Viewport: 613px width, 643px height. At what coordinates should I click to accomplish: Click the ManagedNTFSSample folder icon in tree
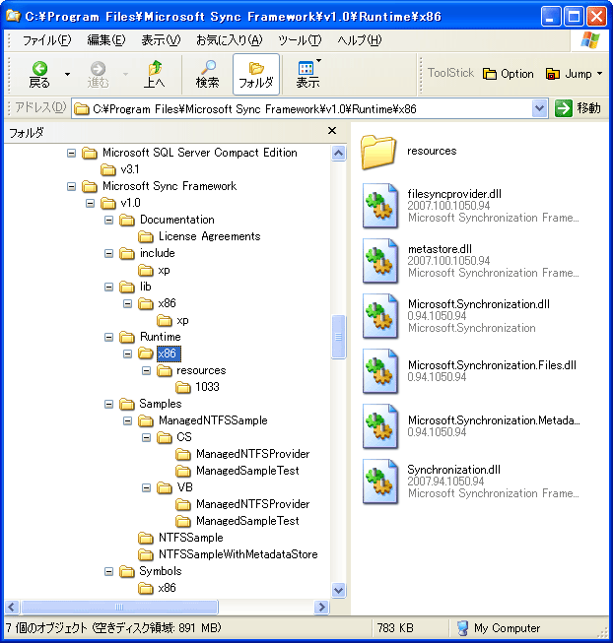(x=146, y=420)
